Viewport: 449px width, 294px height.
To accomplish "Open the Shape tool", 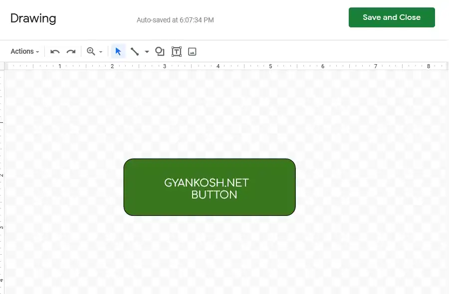I will tap(160, 51).
